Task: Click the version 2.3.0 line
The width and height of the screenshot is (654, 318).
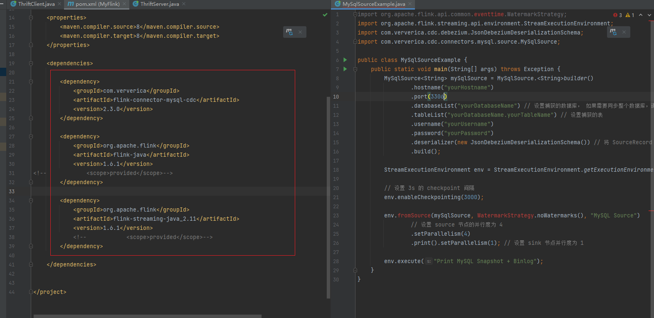Action: (x=113, y=109)
